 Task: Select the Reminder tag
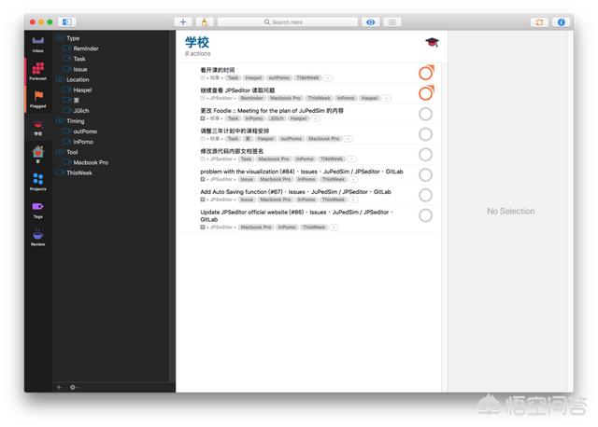[86, 48]
